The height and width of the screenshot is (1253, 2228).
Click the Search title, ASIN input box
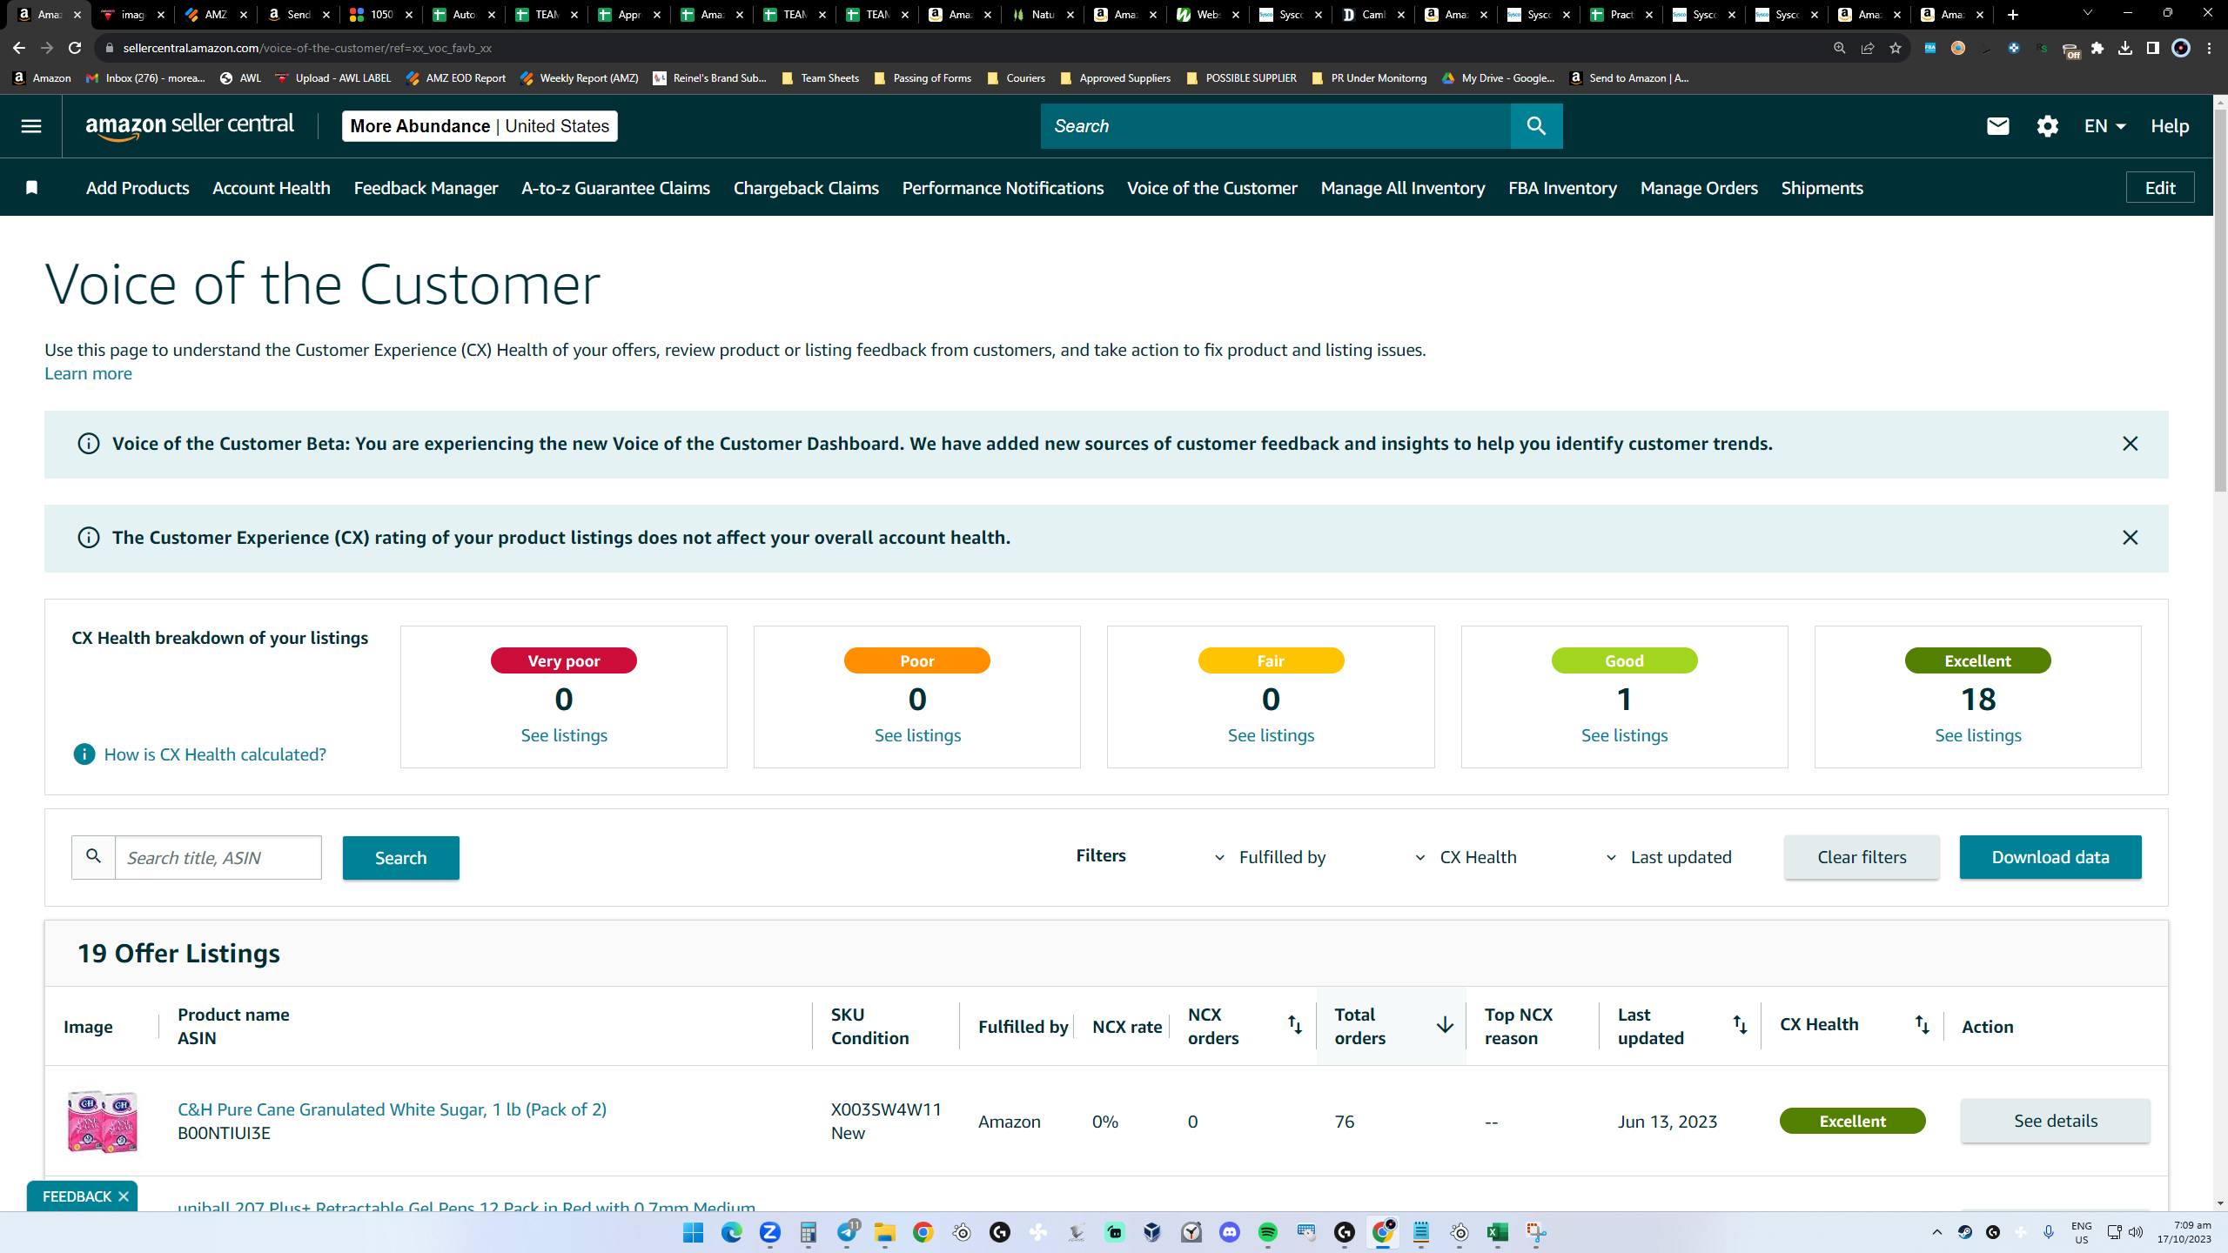(x=218, y=858)
